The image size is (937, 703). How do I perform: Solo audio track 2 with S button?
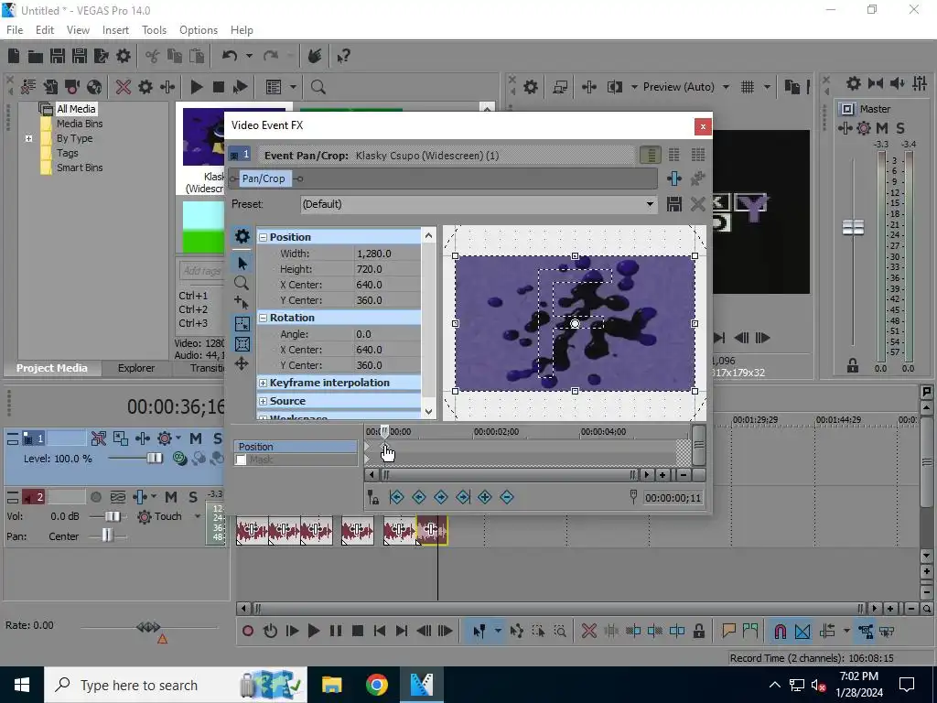pos(193,497)
